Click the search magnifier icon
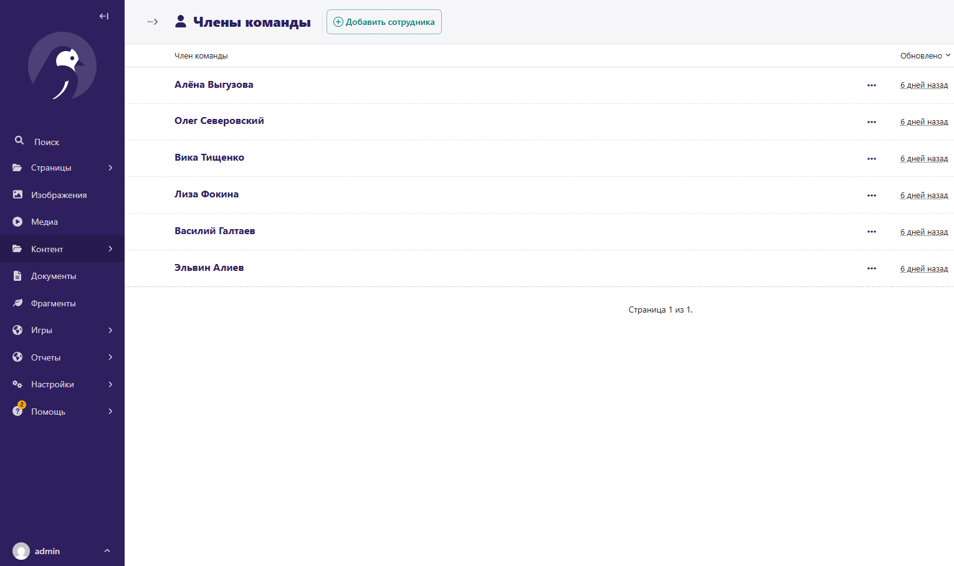The image size is (954, 566). (19, 141)
